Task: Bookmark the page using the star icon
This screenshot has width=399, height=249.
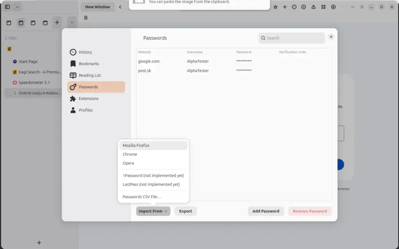Action: (275, 7)
